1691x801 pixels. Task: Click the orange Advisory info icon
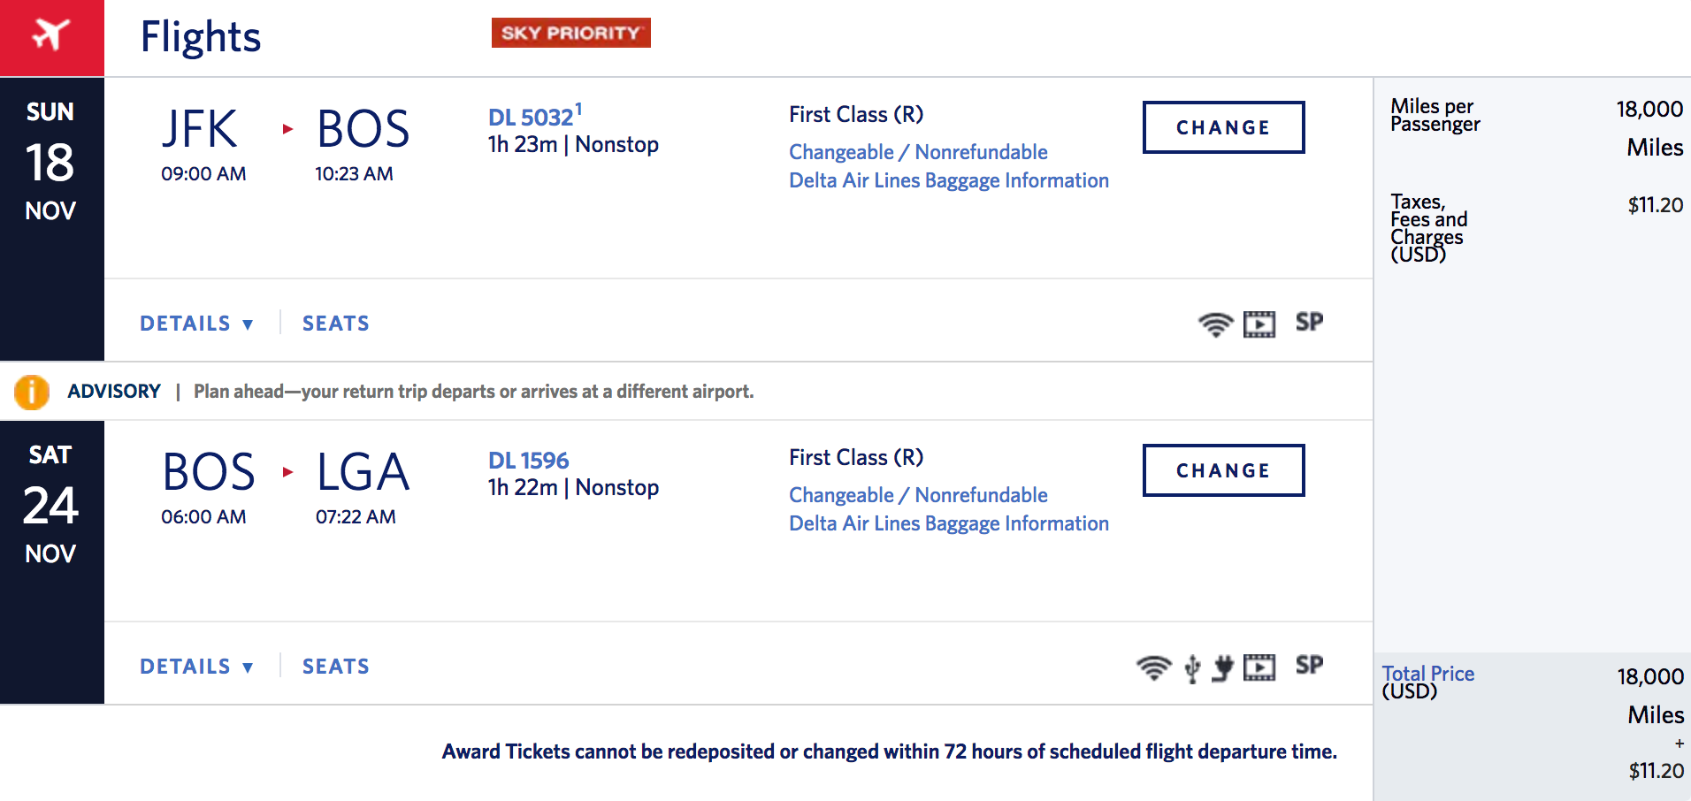coord(32,392)
